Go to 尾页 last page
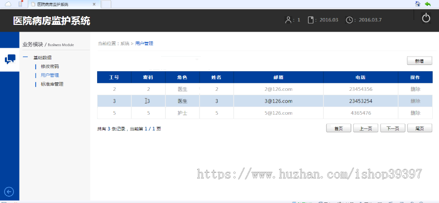Image resolution: width=439 pixels, height=203 pixels. click(x=419, y=128)
